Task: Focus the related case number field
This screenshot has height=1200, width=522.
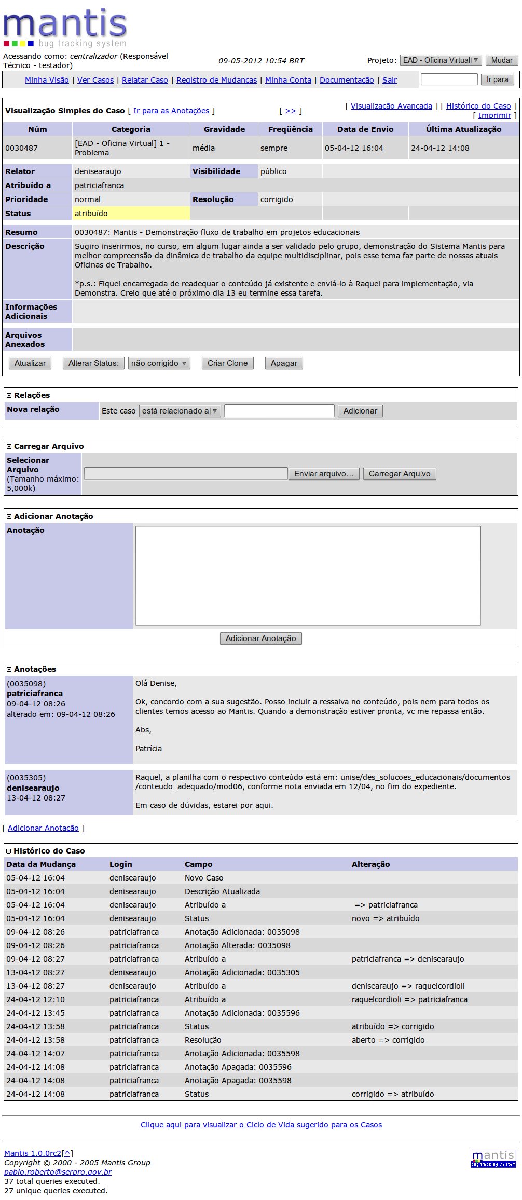Action: [x=279, y=411]
